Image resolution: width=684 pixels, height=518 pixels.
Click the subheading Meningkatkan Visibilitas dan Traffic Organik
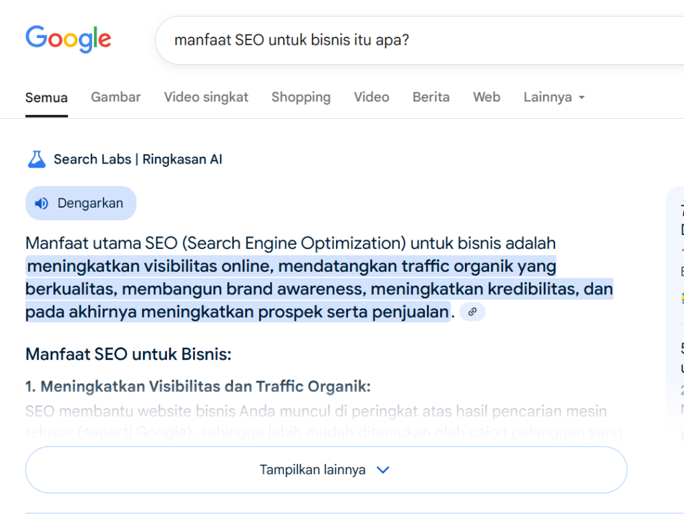(x=206, y=386)
